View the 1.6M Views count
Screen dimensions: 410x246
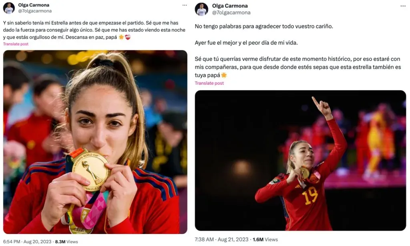coord(265,240)
